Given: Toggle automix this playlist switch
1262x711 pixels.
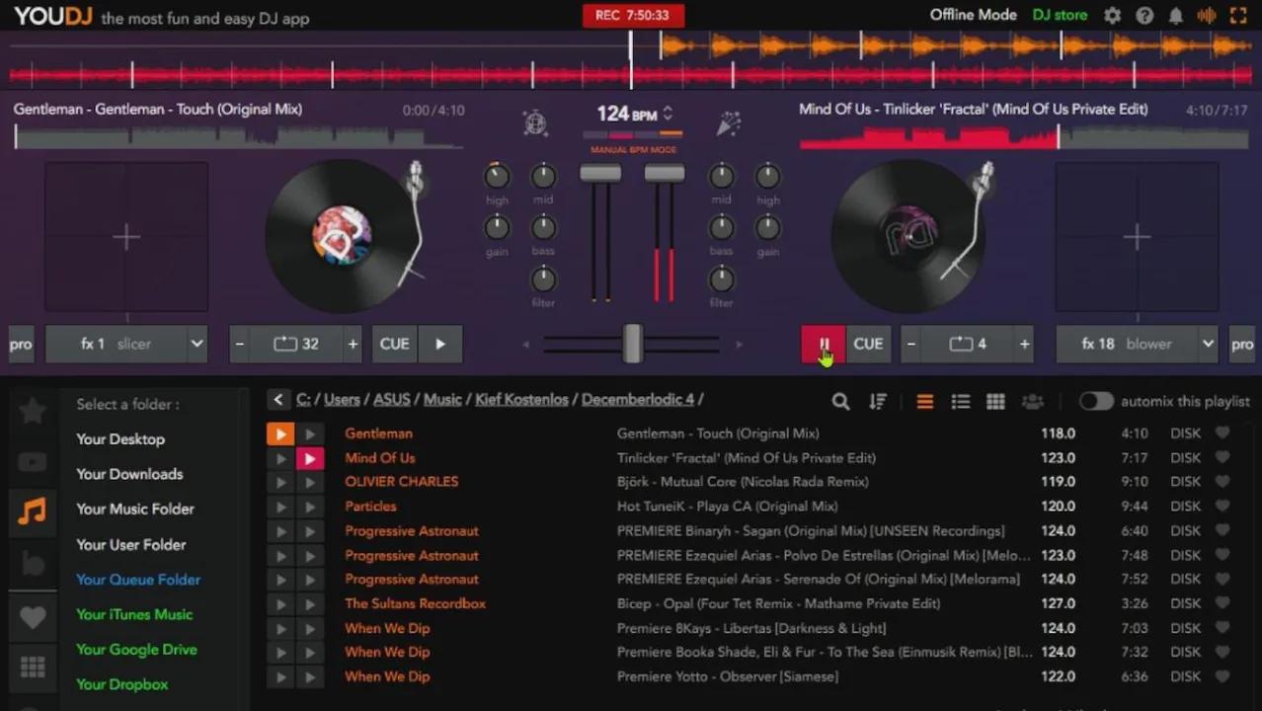Looking at the screenshot, I should pos(1095,401).
